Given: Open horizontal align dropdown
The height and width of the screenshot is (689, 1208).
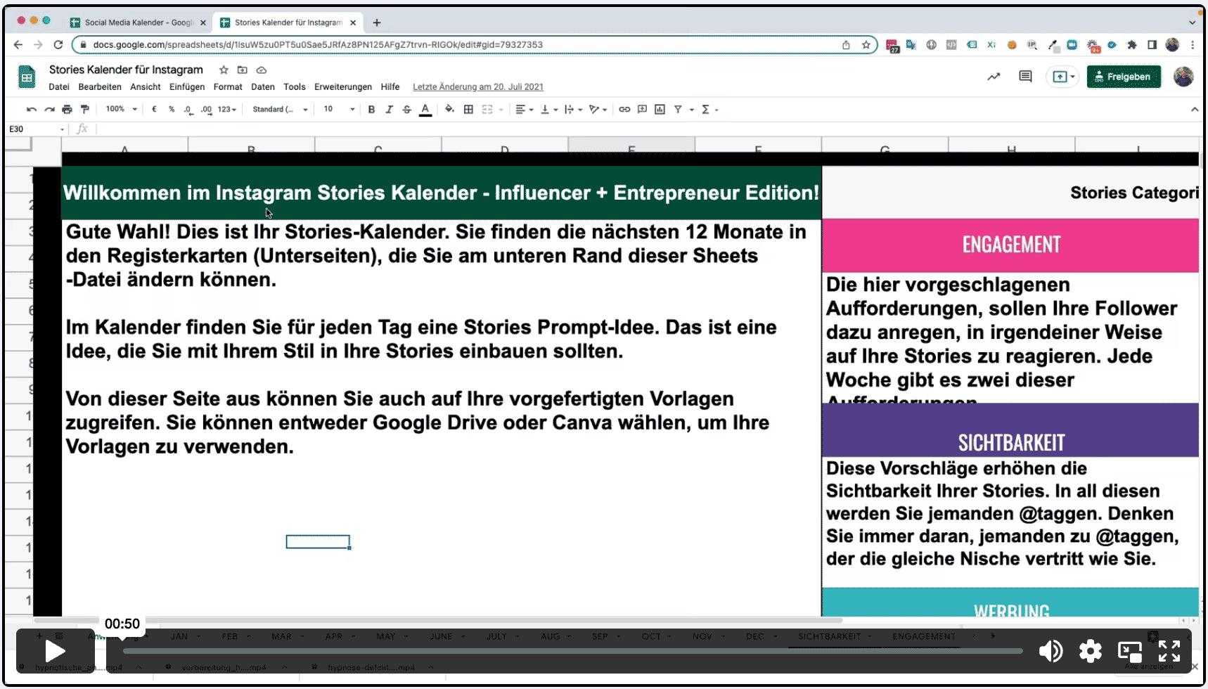Looking at the screenshot, I should pyautogui.click(x=524, y=110).
